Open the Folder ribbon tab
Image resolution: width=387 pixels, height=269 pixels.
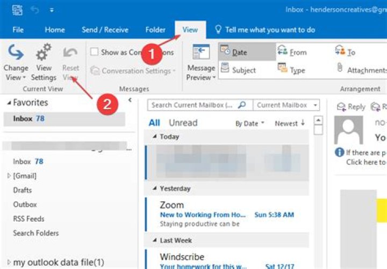[155, 30]
